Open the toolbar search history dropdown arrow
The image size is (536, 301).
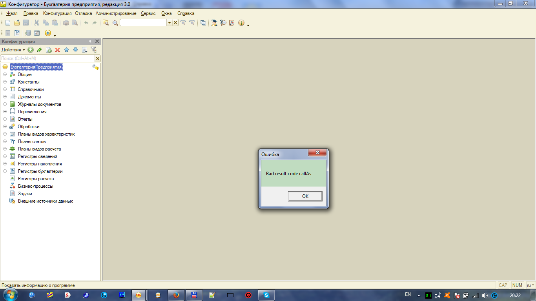pos(170,23)
